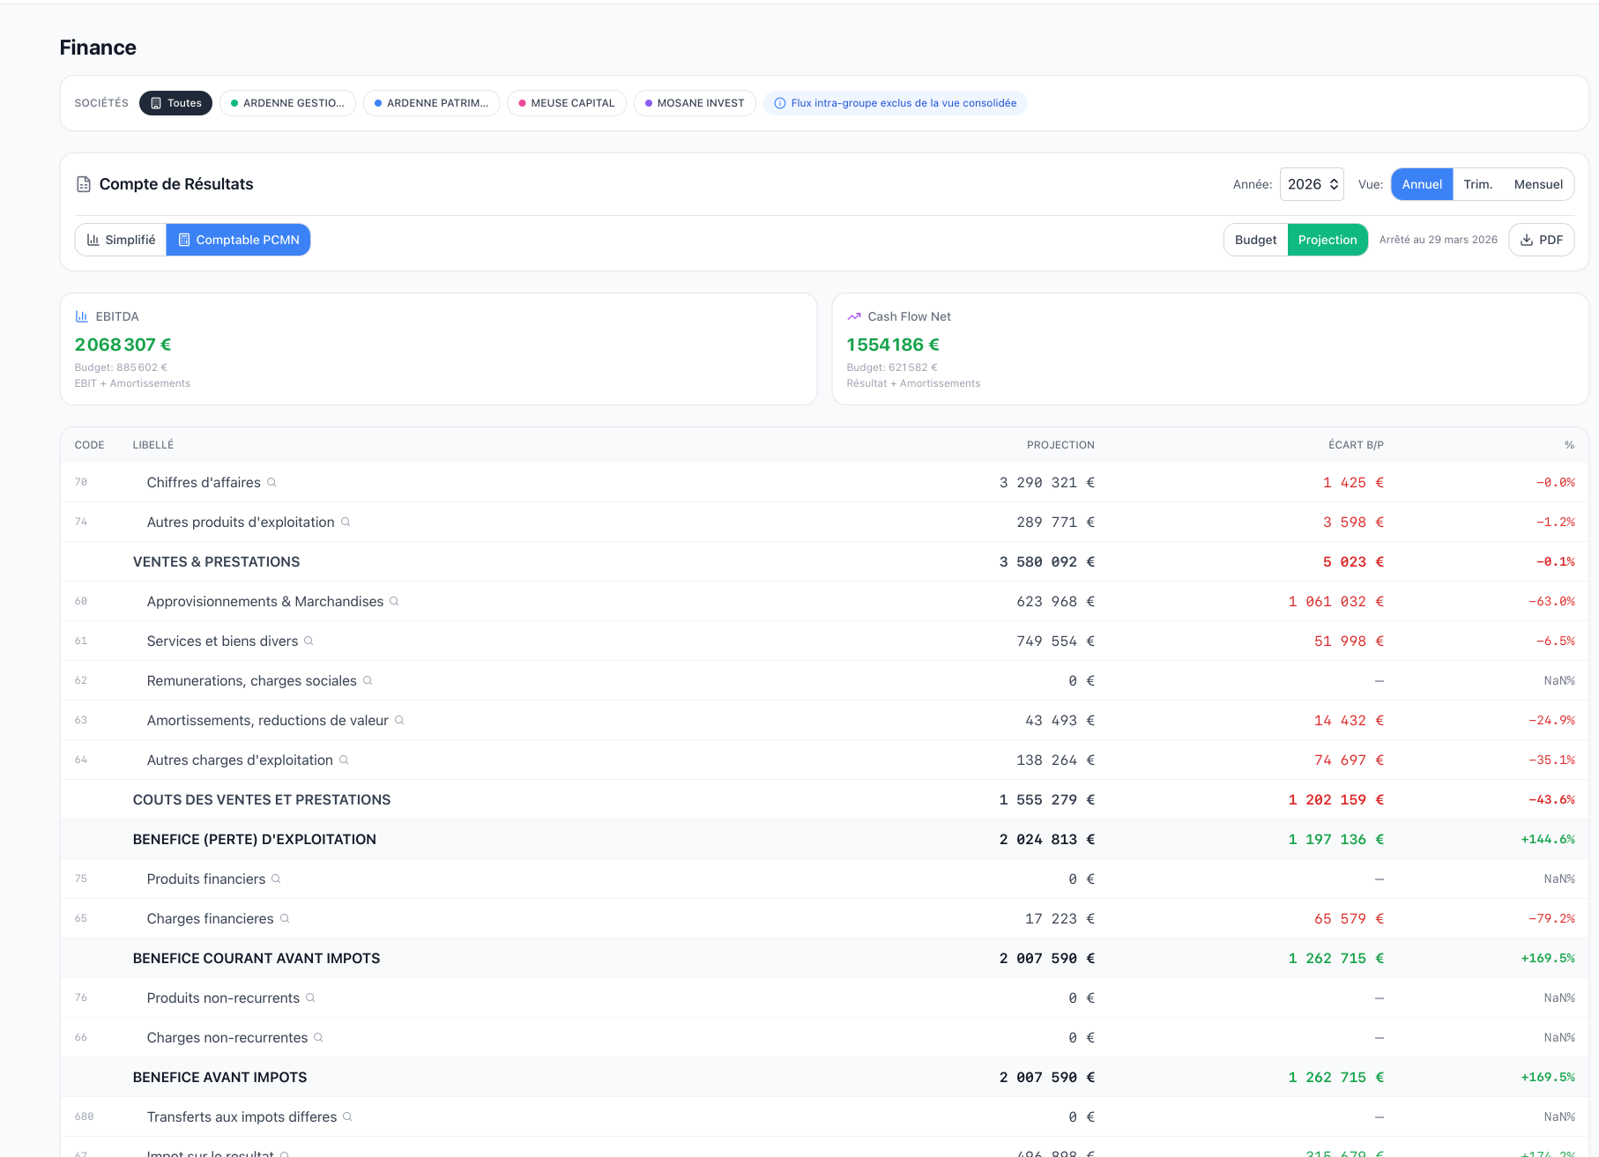This screenshot has width=1599, height=1157.
Task: Switch to Simplifié view
Action: (121, 240)
